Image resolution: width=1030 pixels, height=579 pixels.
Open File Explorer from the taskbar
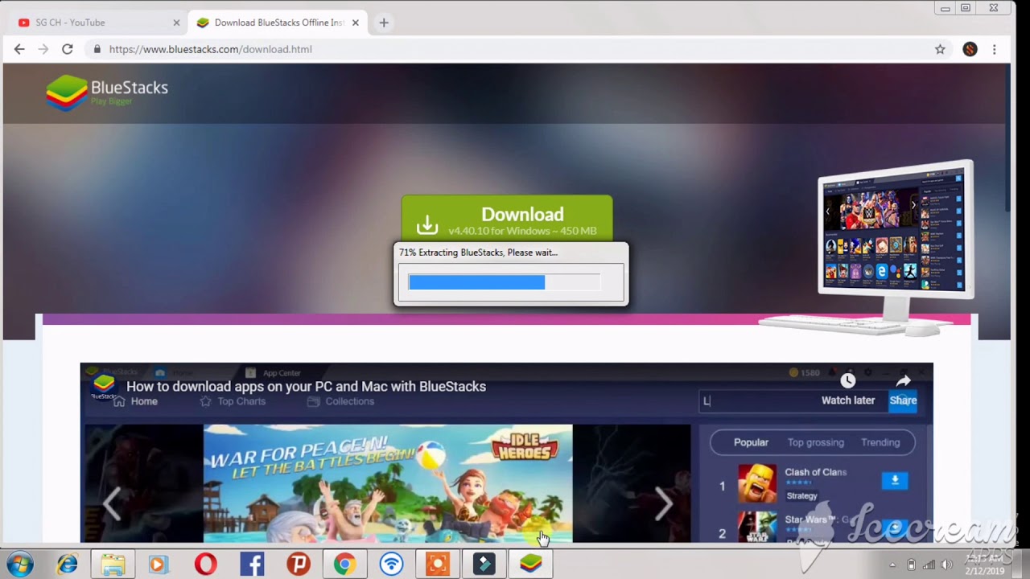(113, 565)
